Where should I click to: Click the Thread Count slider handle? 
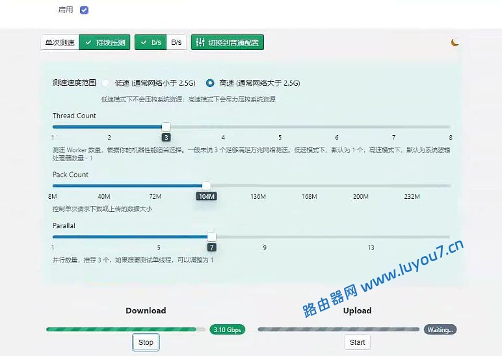point(166,127)
